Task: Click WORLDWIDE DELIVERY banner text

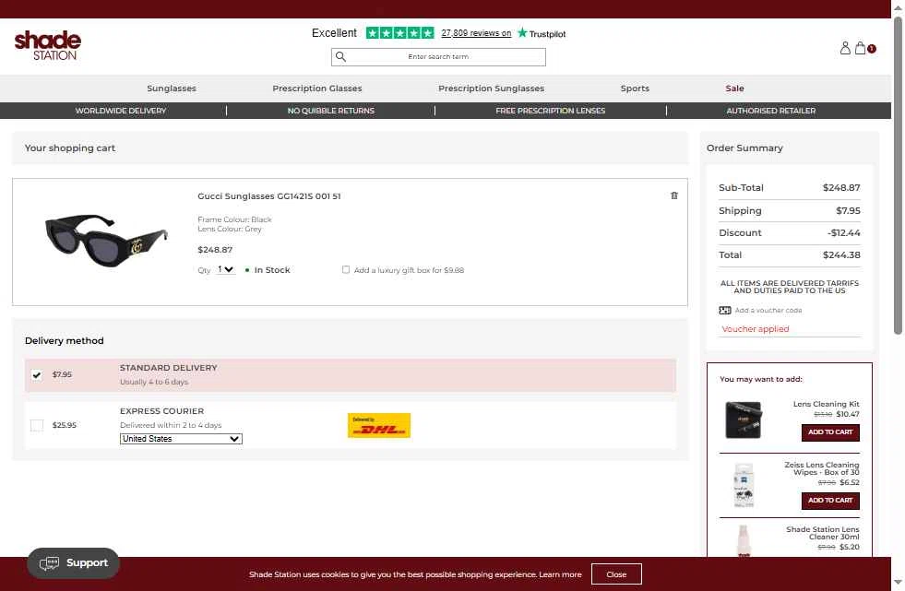Action: (x=121, y=111)
